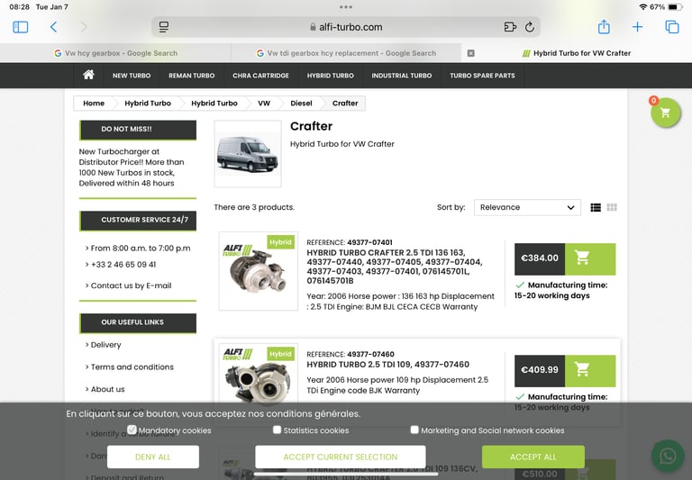Open Terms and conditions link
Viewport: 692px width, 480px height.
tap(132, 367)
